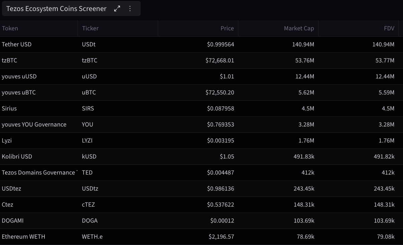Viewport: 403px width, 245px height.
Task: Select the Lyzi token row
Action: point(201,141)
